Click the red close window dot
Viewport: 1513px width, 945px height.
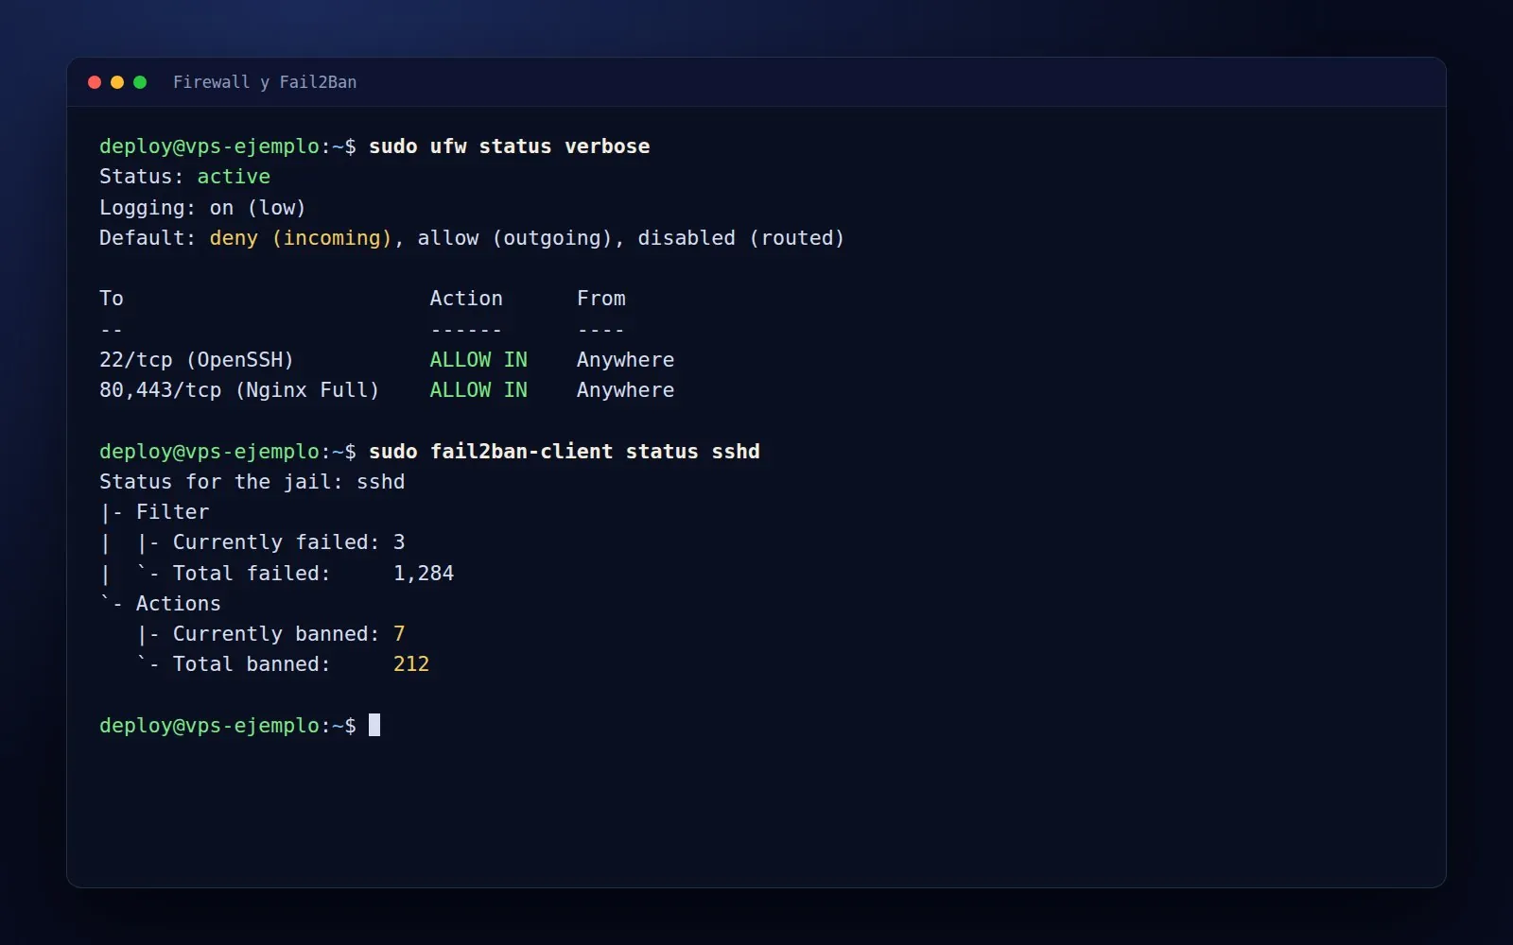(x=95, y=82)
